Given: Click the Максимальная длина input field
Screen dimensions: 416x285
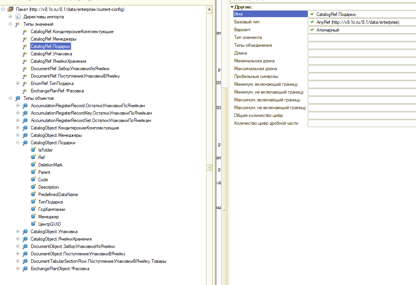Looking at the screenshot, I should click(x=362, y=69).
